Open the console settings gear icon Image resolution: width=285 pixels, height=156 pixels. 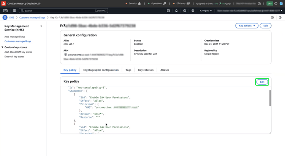(193, 11)
